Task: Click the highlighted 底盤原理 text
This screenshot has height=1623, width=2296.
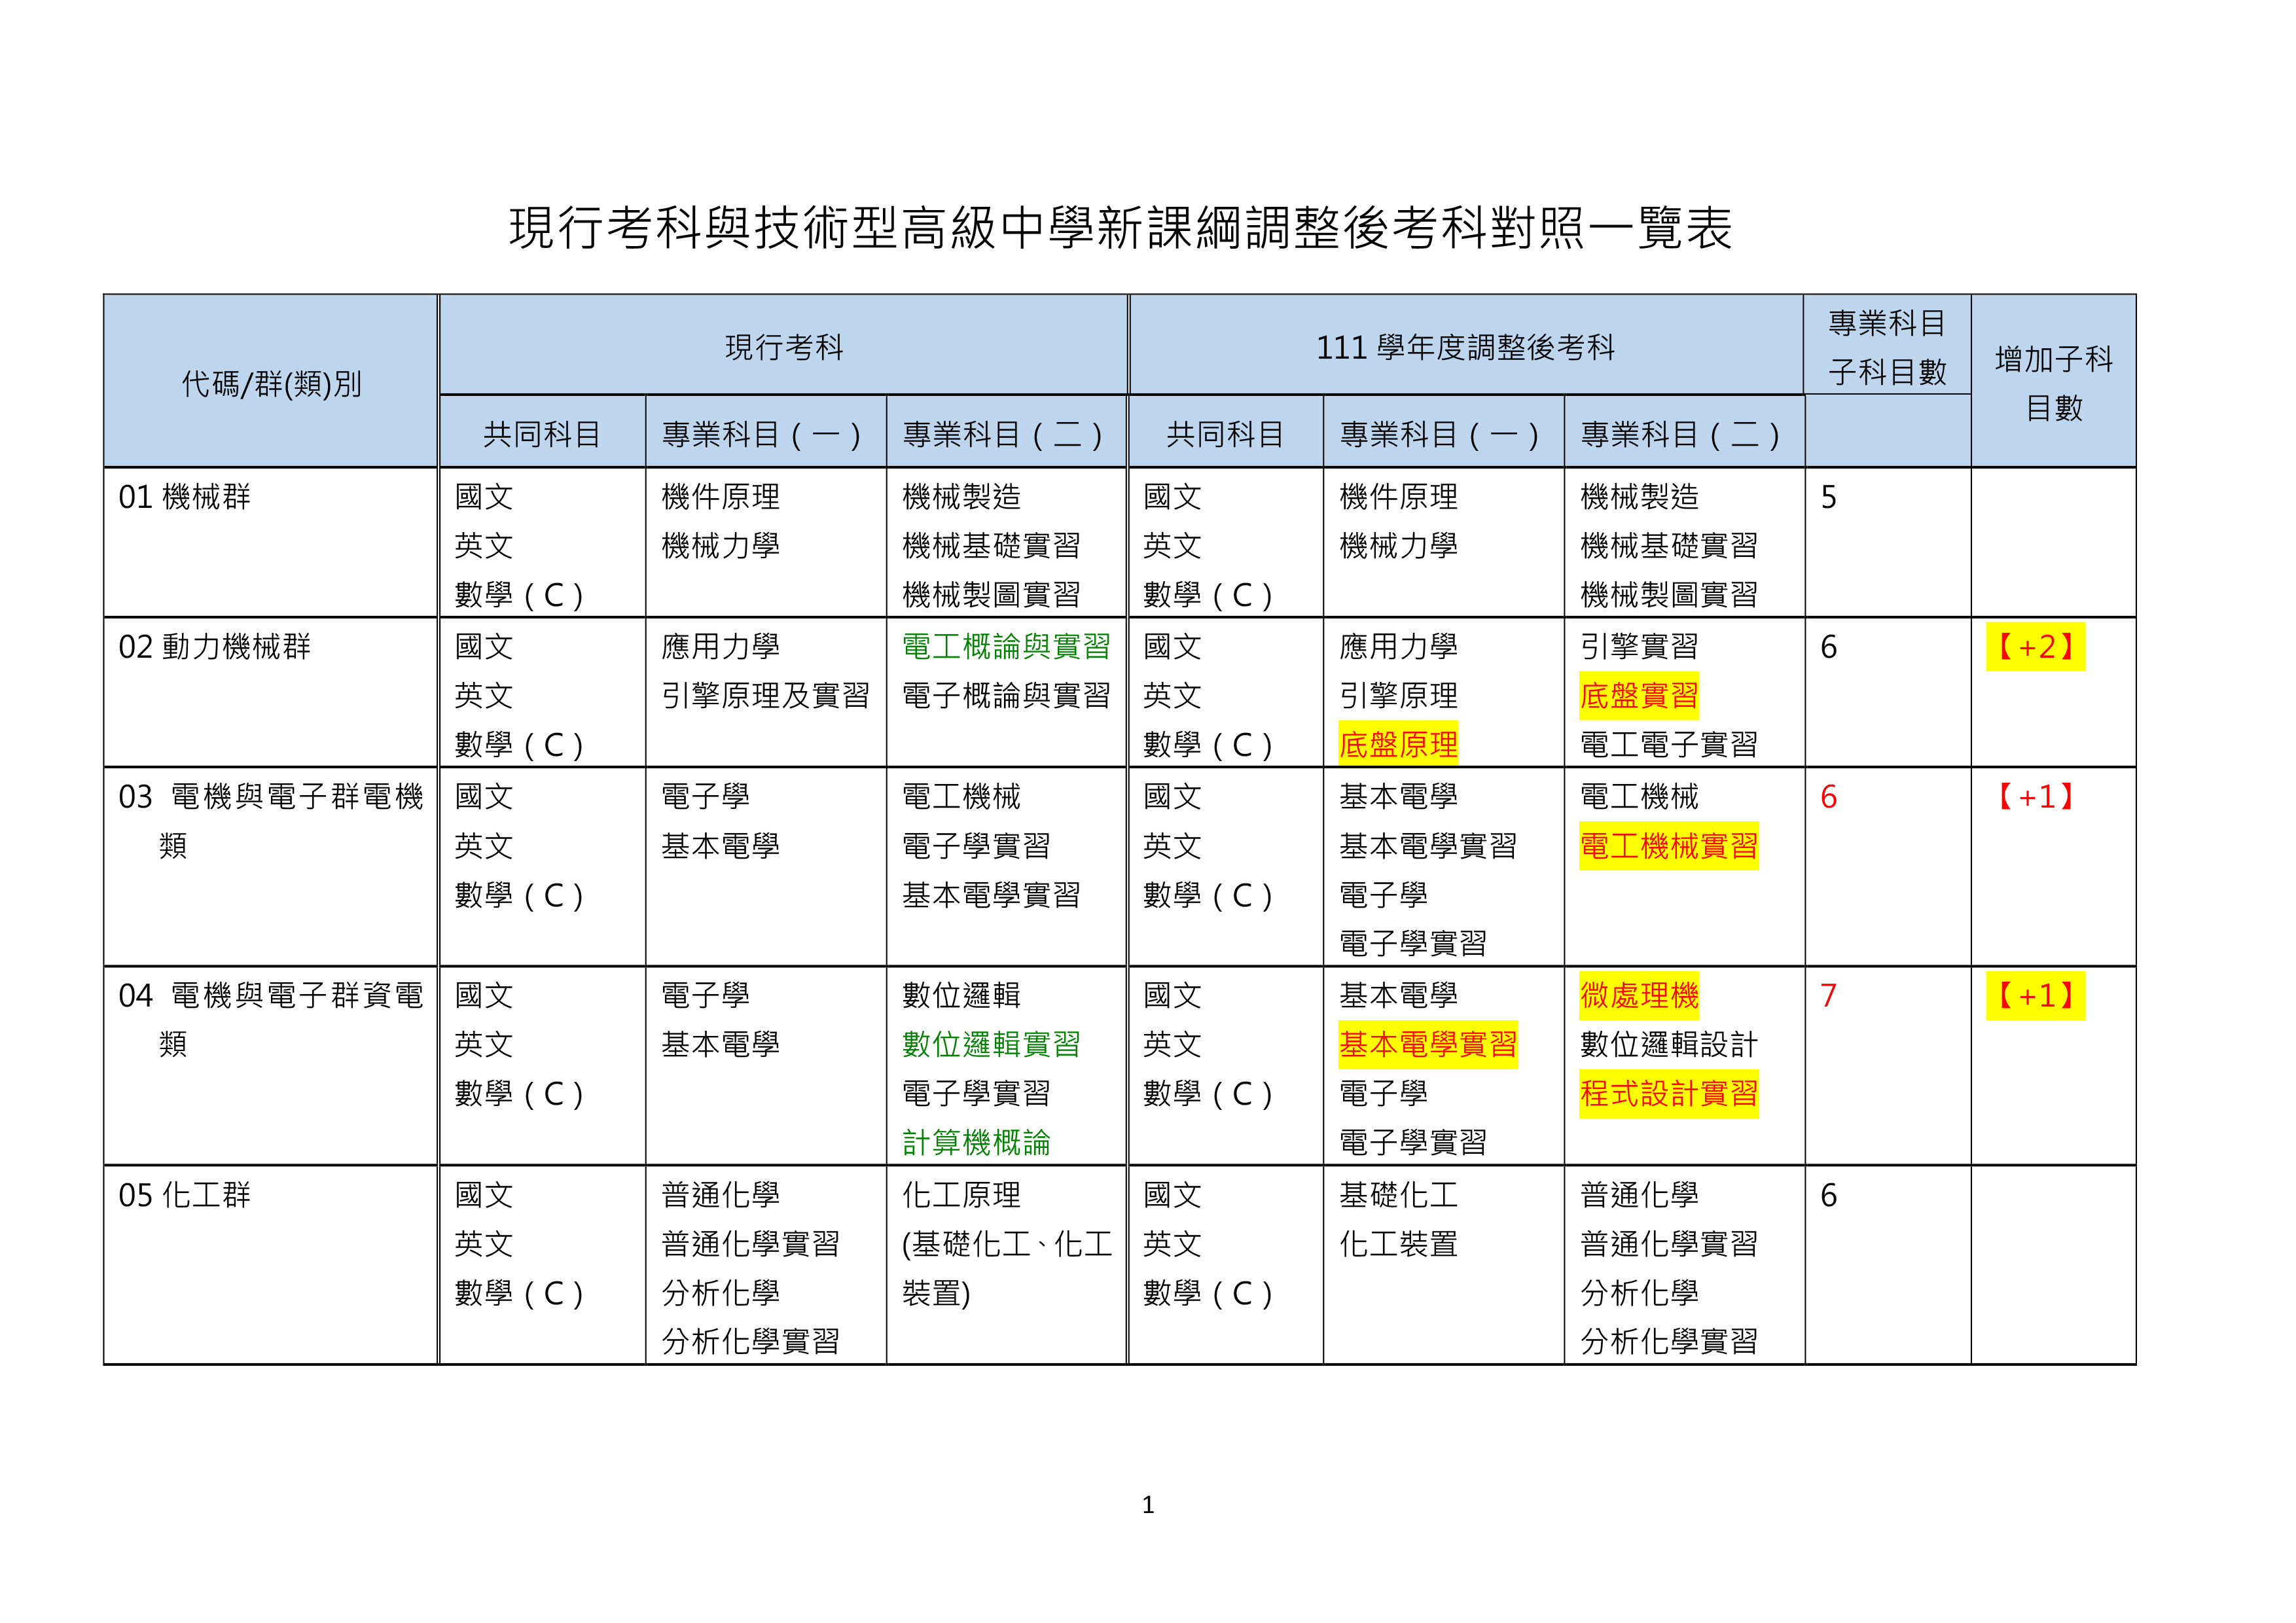Action: pyautogui.click(x=1397, y=745)
